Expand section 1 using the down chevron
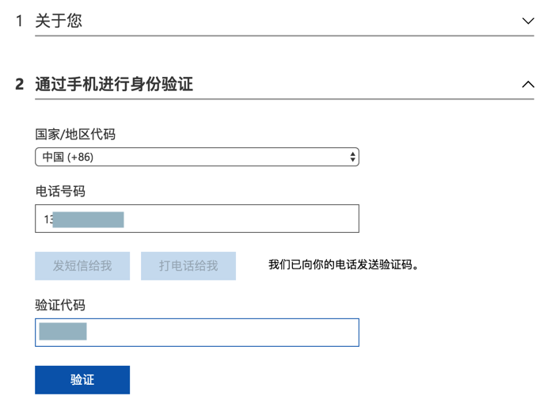The image size is (547, 411). [x=528, y=21]
